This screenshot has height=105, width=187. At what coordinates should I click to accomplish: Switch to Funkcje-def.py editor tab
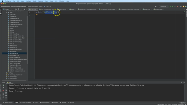tap(62, 9)
